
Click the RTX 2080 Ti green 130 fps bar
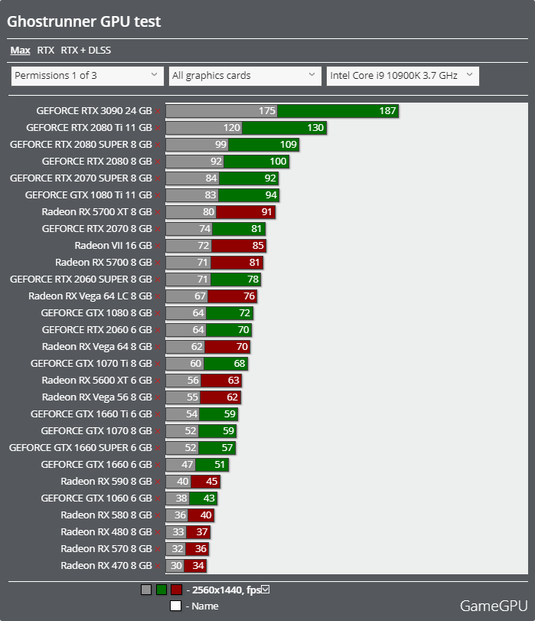[284, 128]
